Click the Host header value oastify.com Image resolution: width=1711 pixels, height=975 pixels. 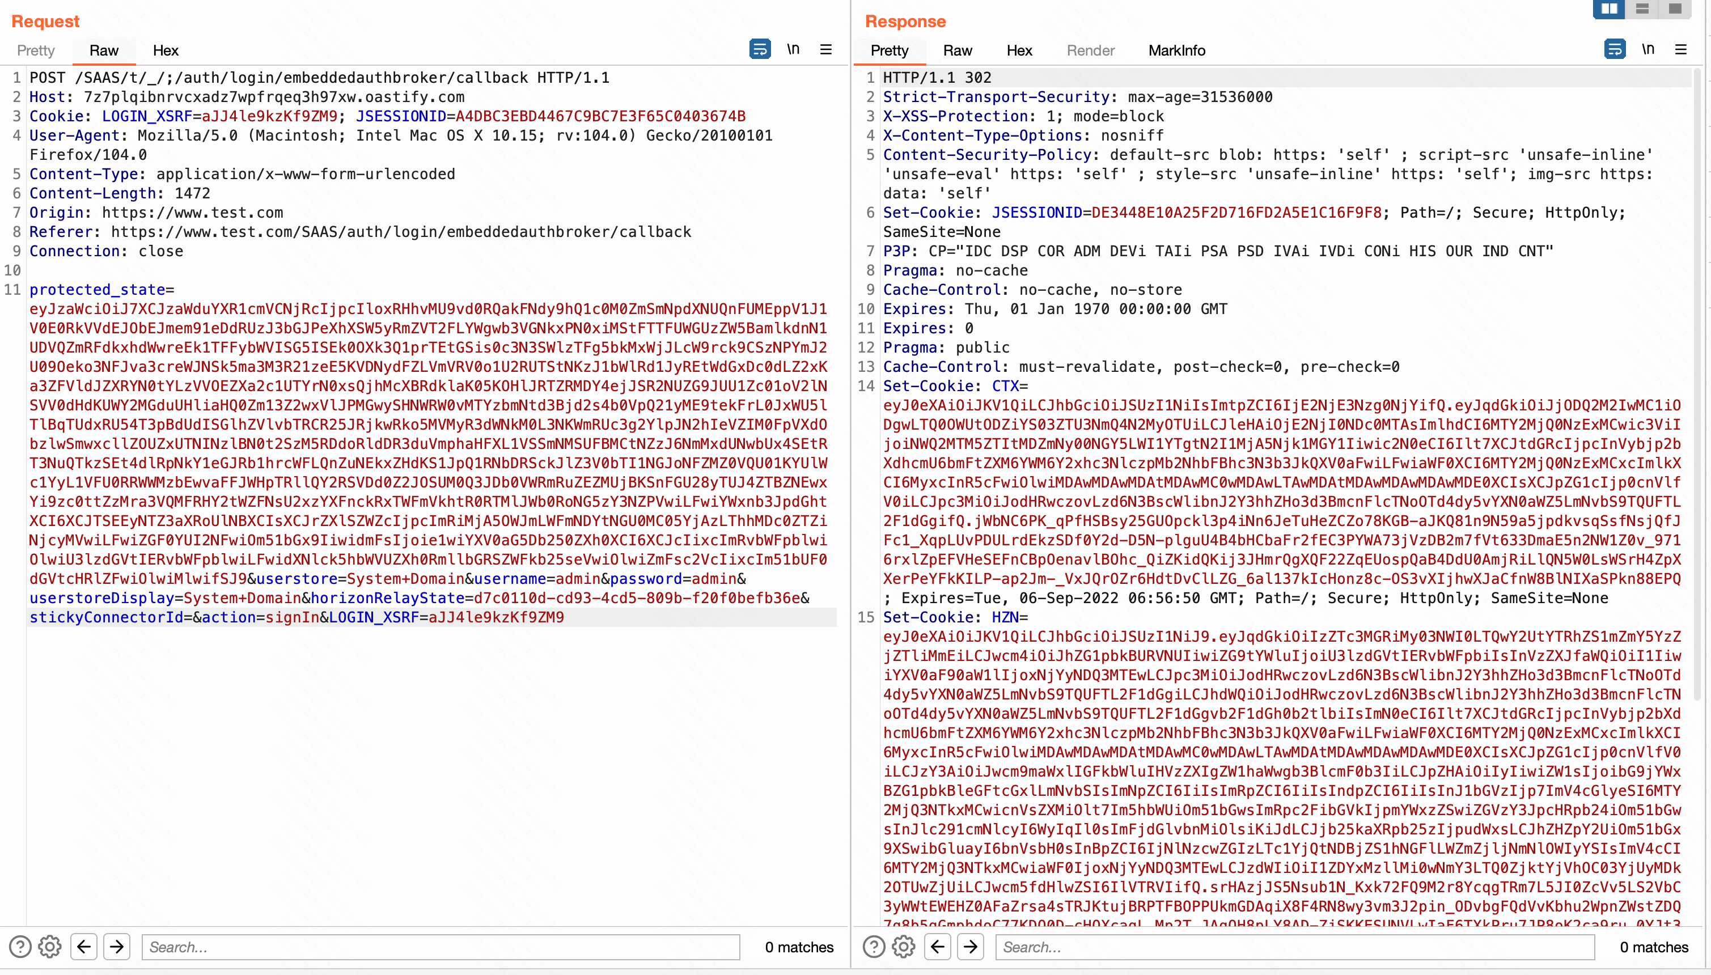(x=274, y=97)
